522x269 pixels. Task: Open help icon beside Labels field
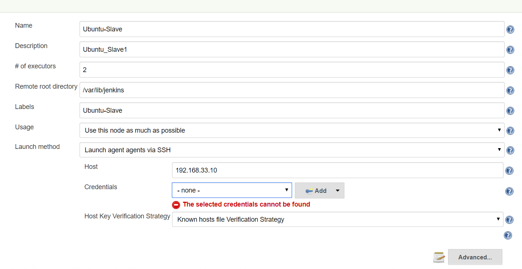point(510,111)
